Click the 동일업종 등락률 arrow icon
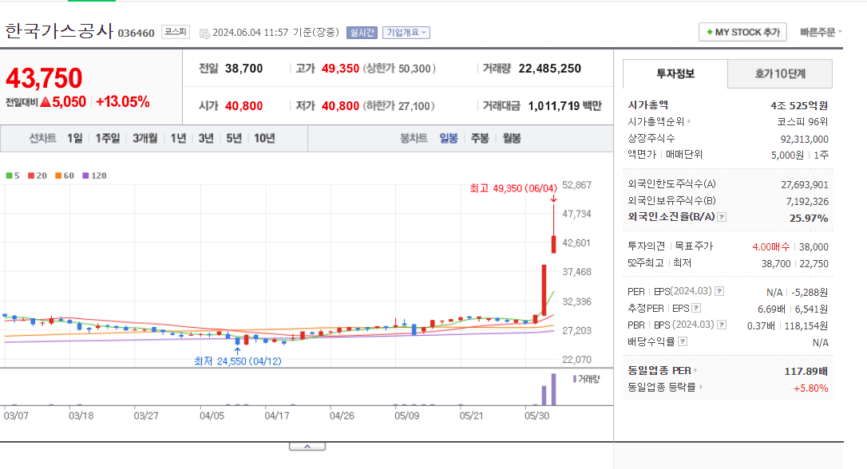 point(701,387)
